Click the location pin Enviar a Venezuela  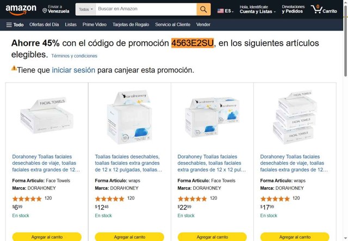56,9
